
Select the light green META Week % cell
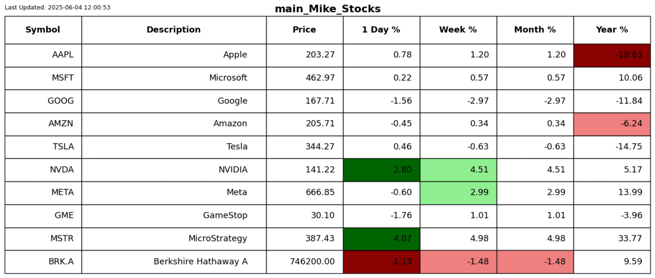[458, 193]
